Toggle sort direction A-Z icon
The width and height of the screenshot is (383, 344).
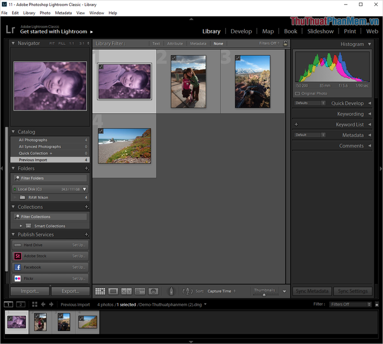point(188,291)
